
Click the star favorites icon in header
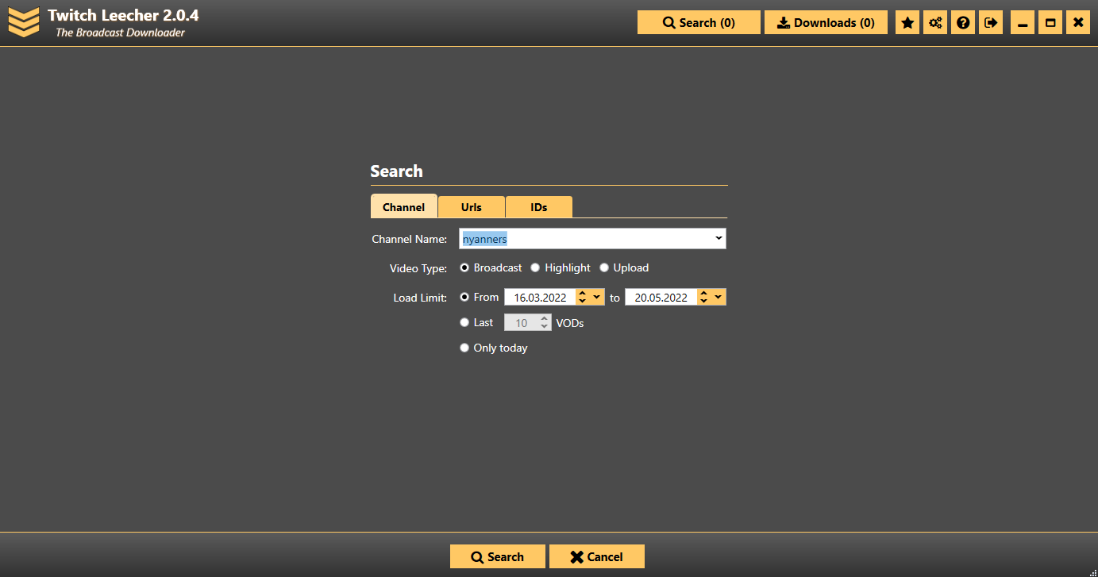point(907,23)
